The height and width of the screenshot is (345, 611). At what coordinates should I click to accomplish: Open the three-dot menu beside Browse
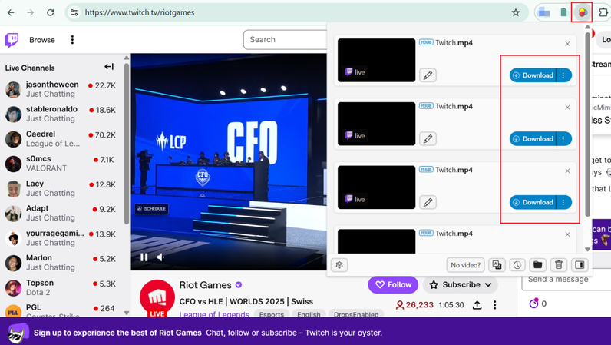72,40
